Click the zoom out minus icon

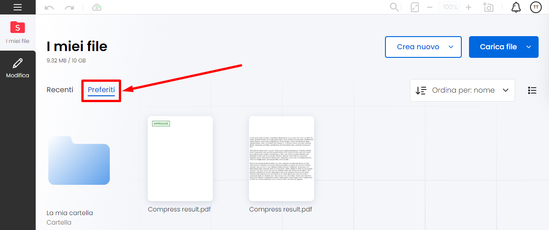[x=430, y=7]
